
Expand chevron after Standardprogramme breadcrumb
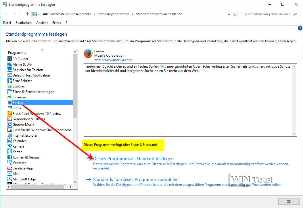click(133, 14)
